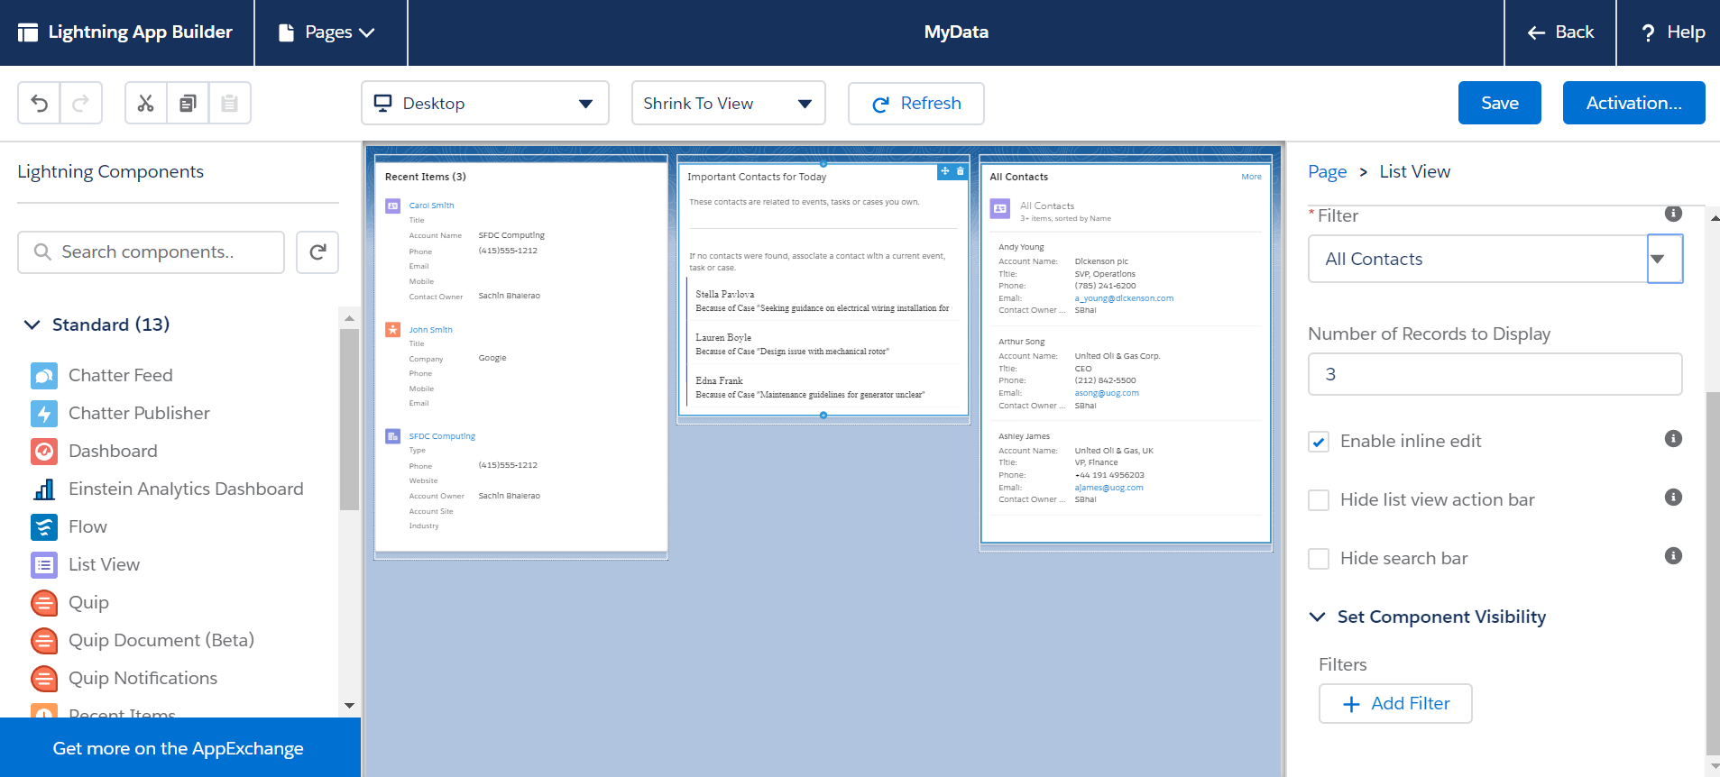The image size is (1720, 777).
Task: Click the Paste clipboard icon
Action: point(229,103)
